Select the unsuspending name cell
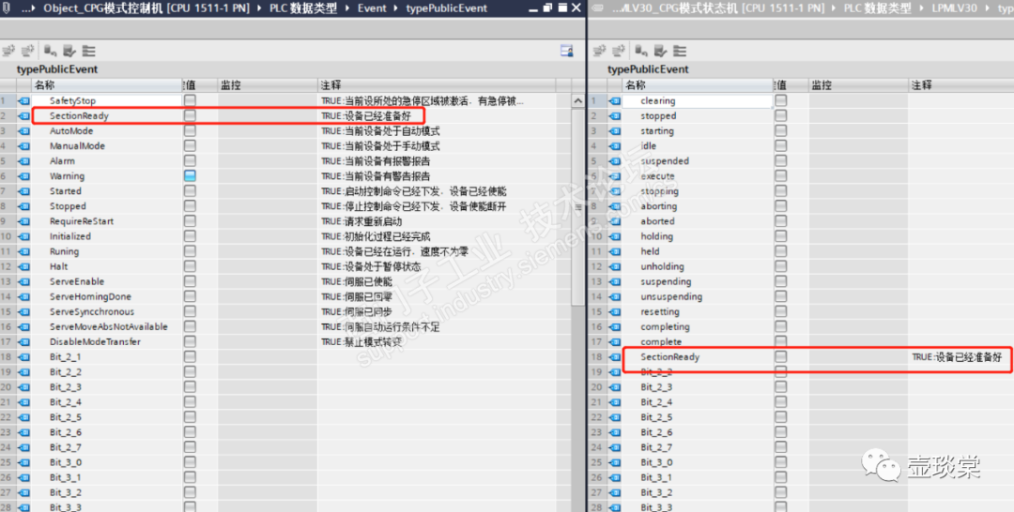 (698, 296)
